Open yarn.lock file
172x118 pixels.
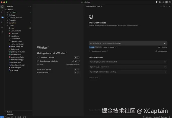click(x=15, y=70)
